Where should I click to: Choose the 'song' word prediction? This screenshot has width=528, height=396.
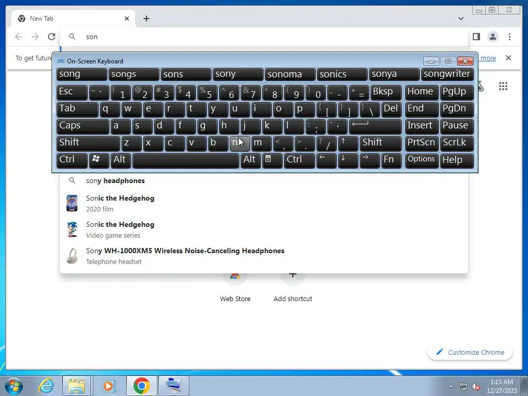pos(82,74)
